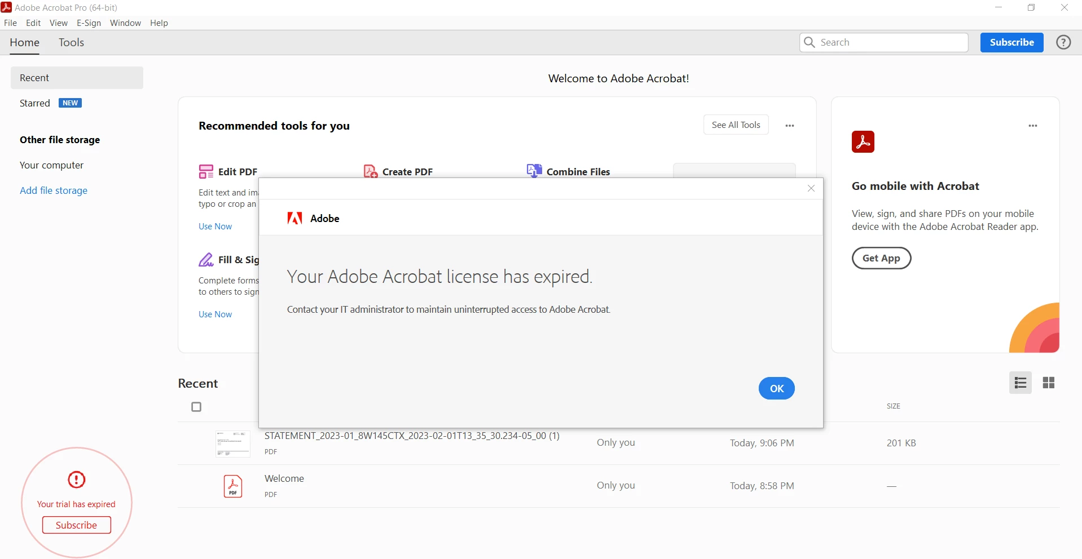This screenshot has width=1082, height=559.
Task: Click Subscribe under trial expired notice
Action: 77,525
